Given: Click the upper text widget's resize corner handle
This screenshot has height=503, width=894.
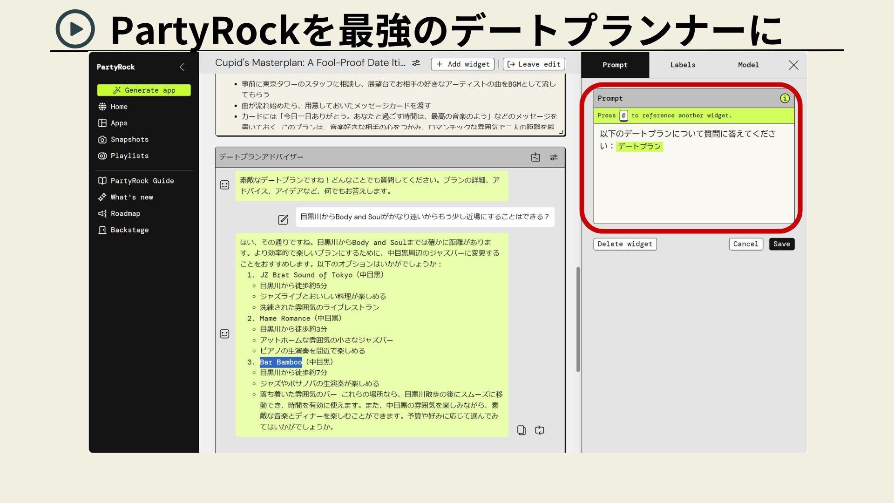Looking at the screenshot, I should pos(562,132).
